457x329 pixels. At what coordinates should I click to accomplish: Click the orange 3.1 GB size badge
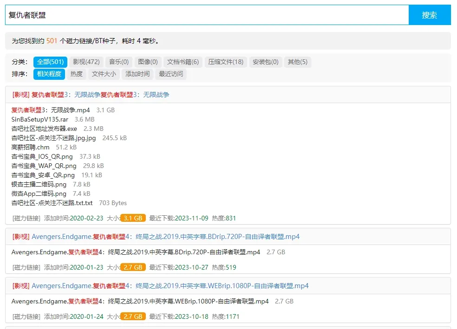[x=133, y=217]
